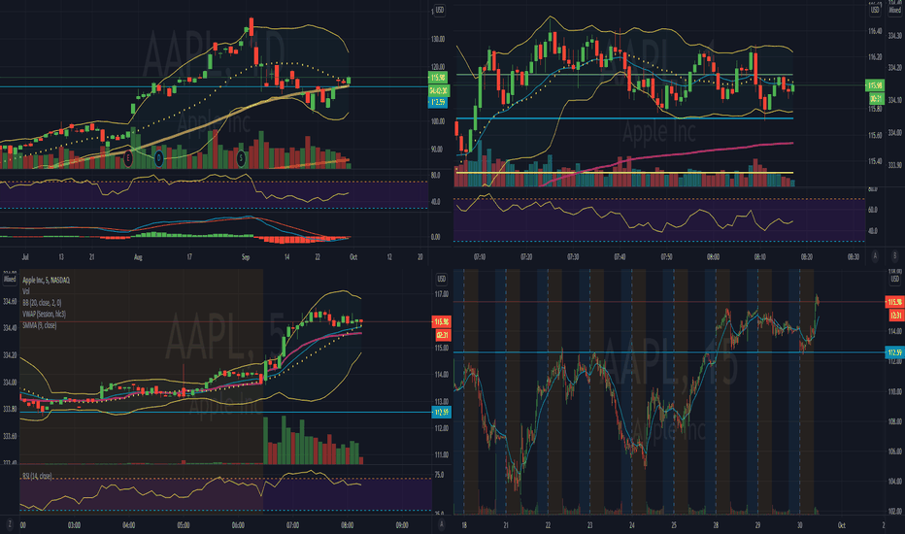Select the 'Apple Inc, 5, NASDAQ' legend title
Image resolution: width=905 pixels, height=534 pixels.
[x=47, y=280]
